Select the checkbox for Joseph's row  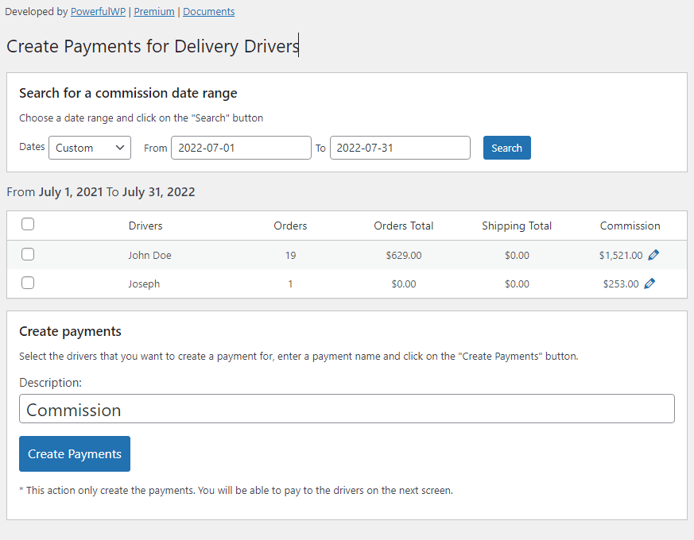pyautogui.click(x=28, y=283)
